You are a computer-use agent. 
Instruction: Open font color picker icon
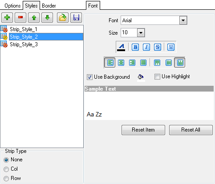(x=122, y=47)
